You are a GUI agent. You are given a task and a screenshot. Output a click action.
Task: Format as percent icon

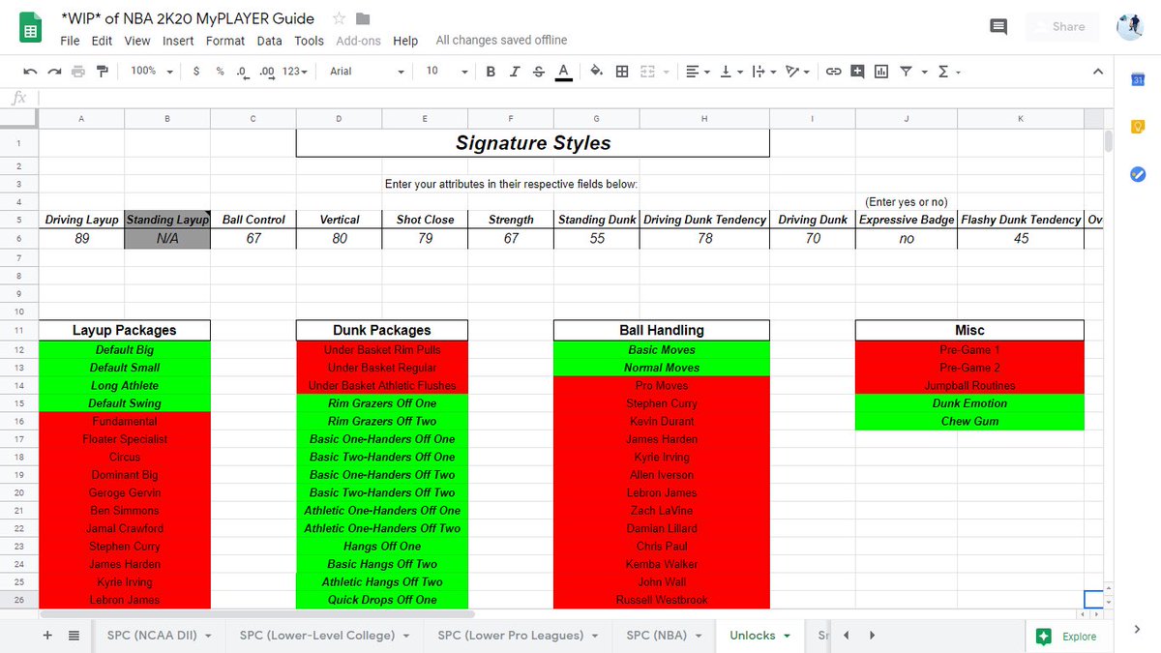pyautogui.click(x=220, y=72)
